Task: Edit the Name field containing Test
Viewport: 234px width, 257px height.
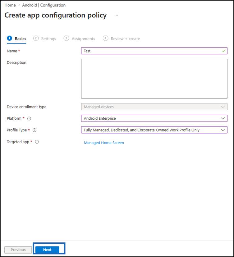Action: coord(154,51)
